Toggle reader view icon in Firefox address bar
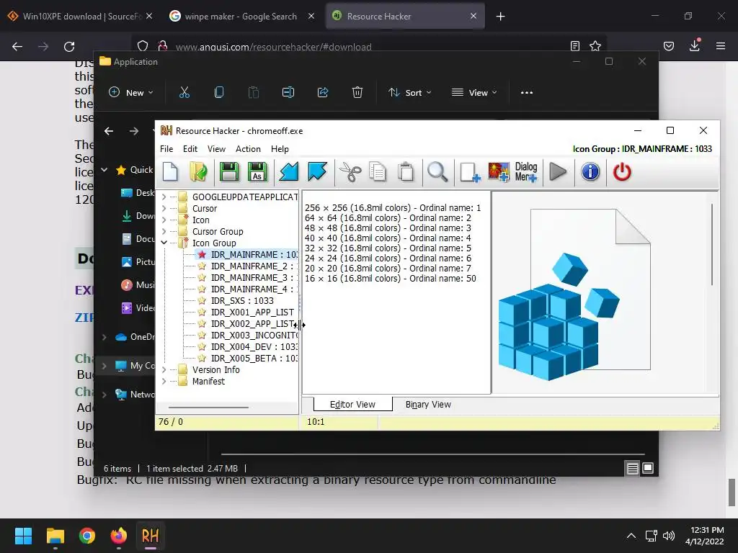This screenshot has width=738, height=553. click(x=574, y=46)
